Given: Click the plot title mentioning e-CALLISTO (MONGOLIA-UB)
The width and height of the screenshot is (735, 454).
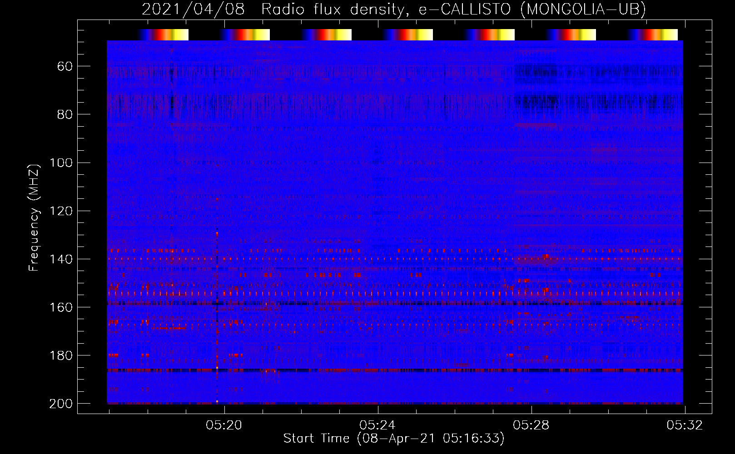Looking at the screenshot, I should [394, 9].
